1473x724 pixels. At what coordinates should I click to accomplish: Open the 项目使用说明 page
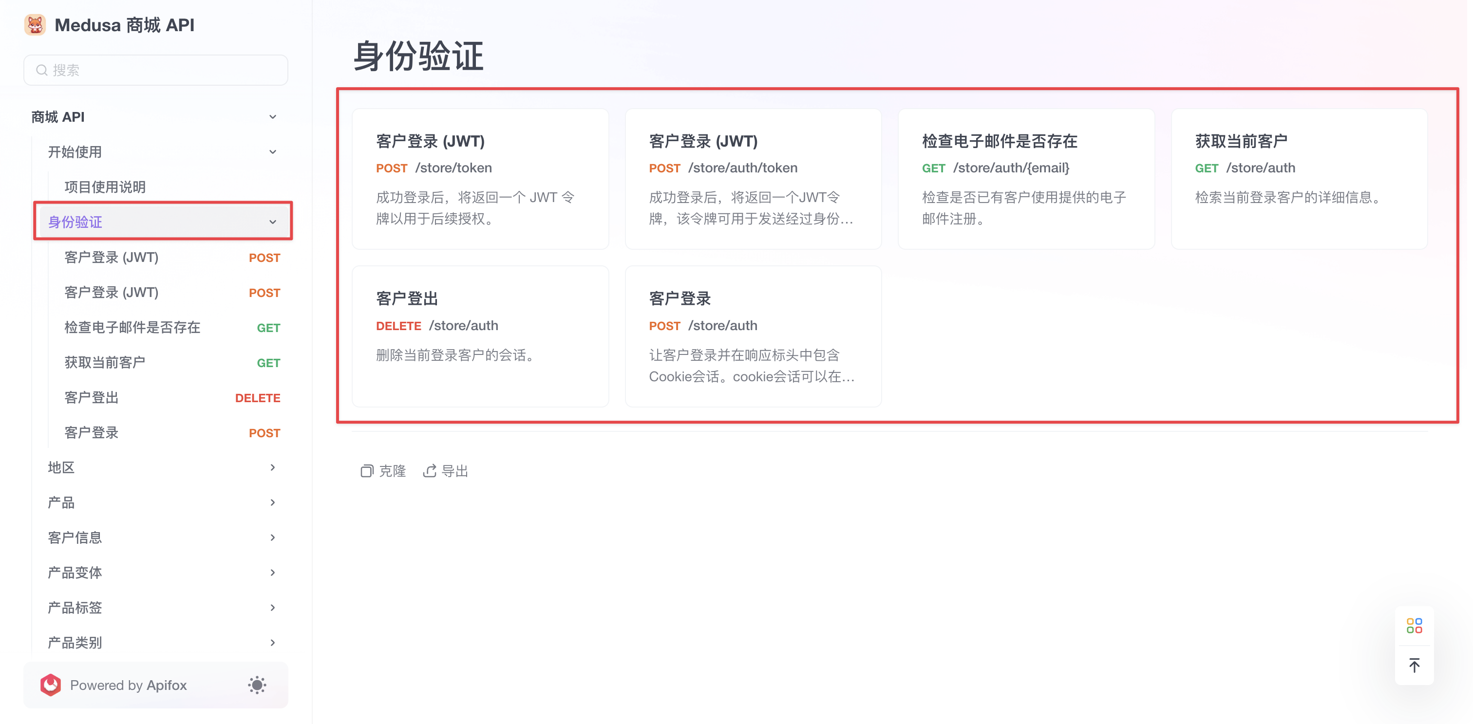coord(104,186)
